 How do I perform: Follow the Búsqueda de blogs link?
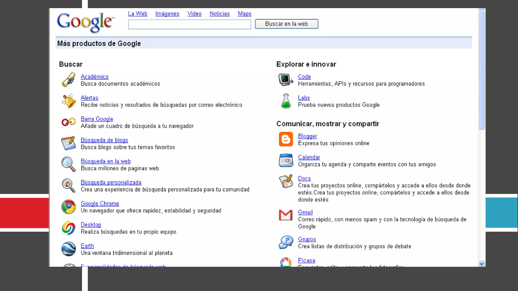tap(104, 140)
